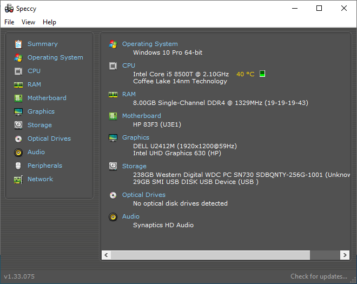357x284 pixels.
Task: Click the 238GB Western Digital drive text
Action: [x=242, y=175]
